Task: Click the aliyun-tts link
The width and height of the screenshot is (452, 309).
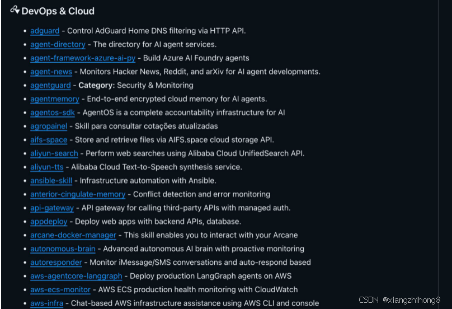Action: tap(47, 167)
